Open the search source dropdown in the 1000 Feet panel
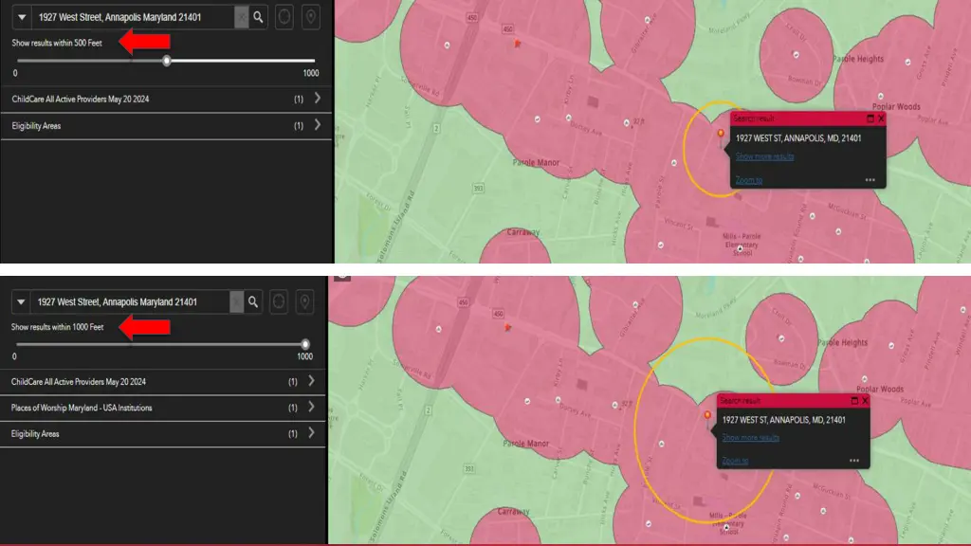This screenshot has height=546, width=971. [x=21, y=301]
